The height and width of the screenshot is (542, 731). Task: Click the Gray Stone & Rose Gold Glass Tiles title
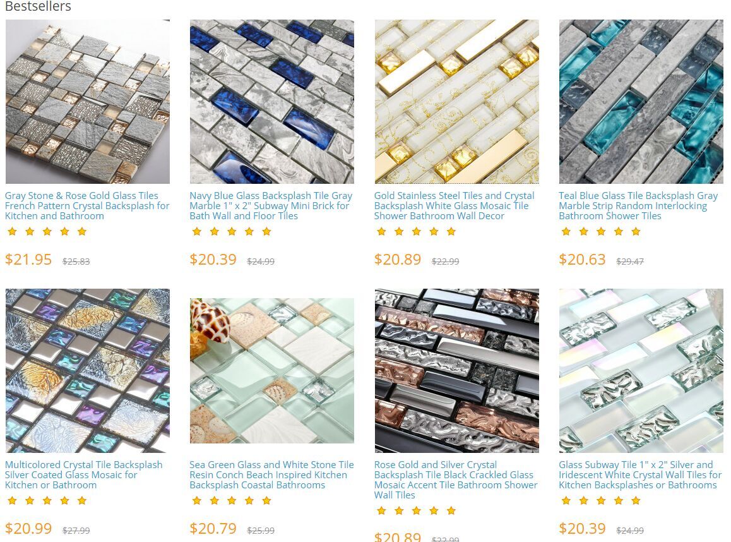(x=87, y=206)
